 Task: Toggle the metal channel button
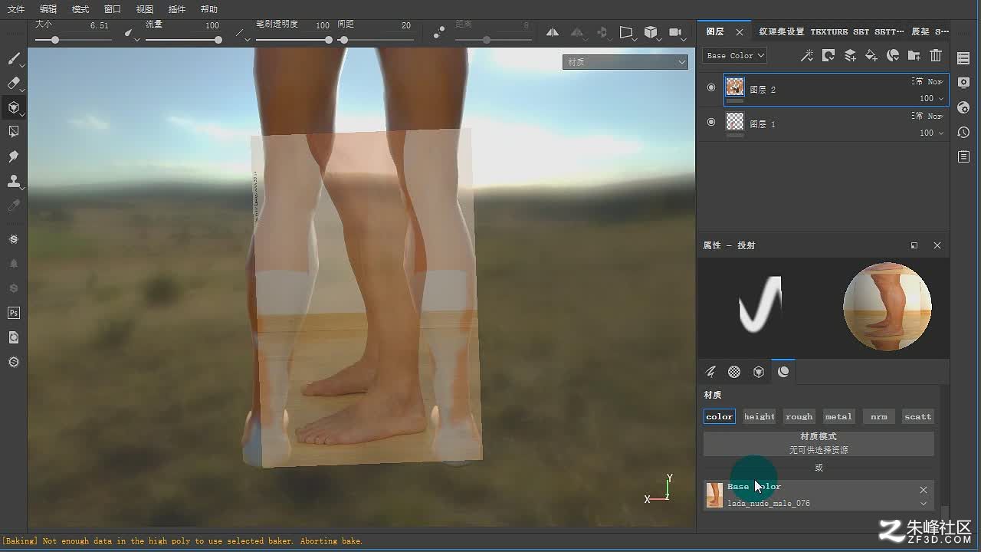838,416
